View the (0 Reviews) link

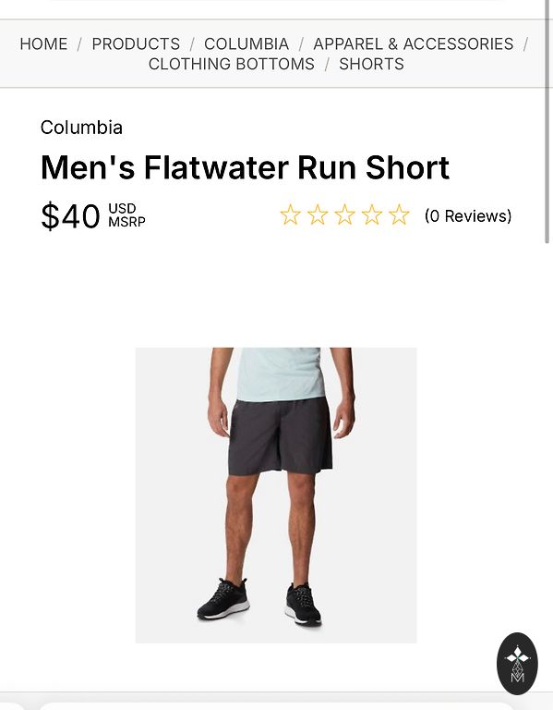(468, 216)
